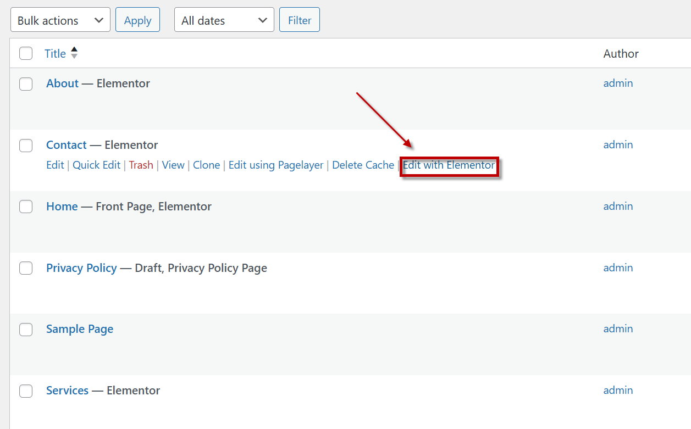Check the Contact page checkbox
691x429 pixels.
pyautogui.click(x=26, y=146)
